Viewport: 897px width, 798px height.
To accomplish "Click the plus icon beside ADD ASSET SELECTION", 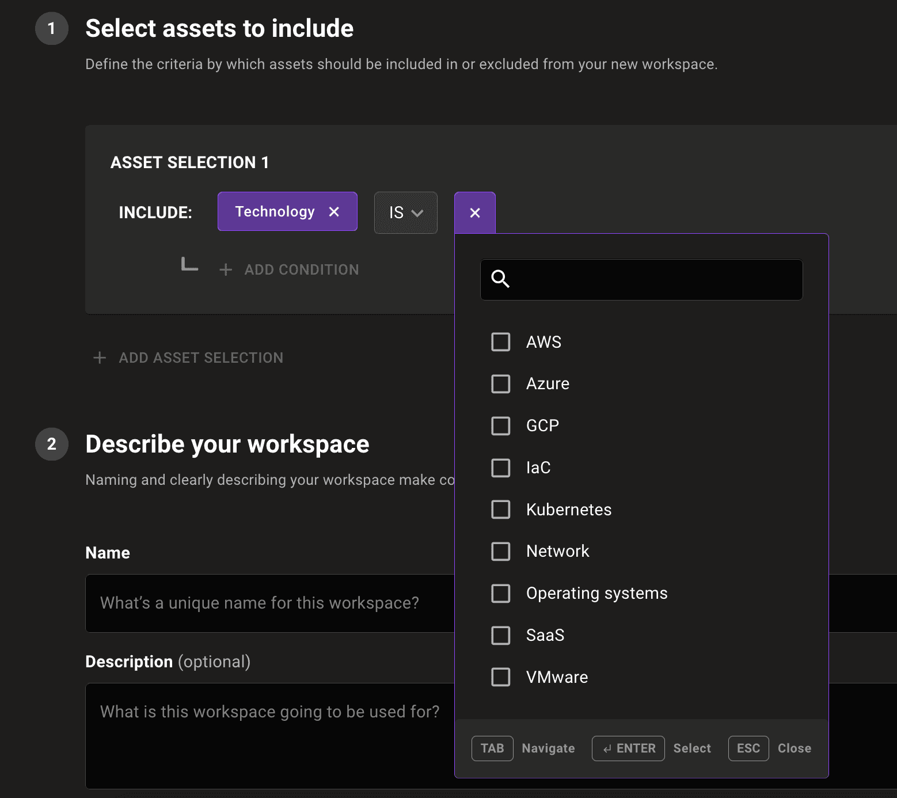I will tap(100, 358).
